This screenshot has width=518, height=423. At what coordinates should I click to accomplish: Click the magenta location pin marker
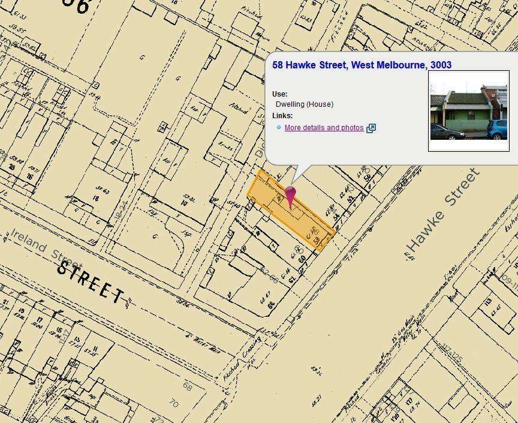click(291, 196)
